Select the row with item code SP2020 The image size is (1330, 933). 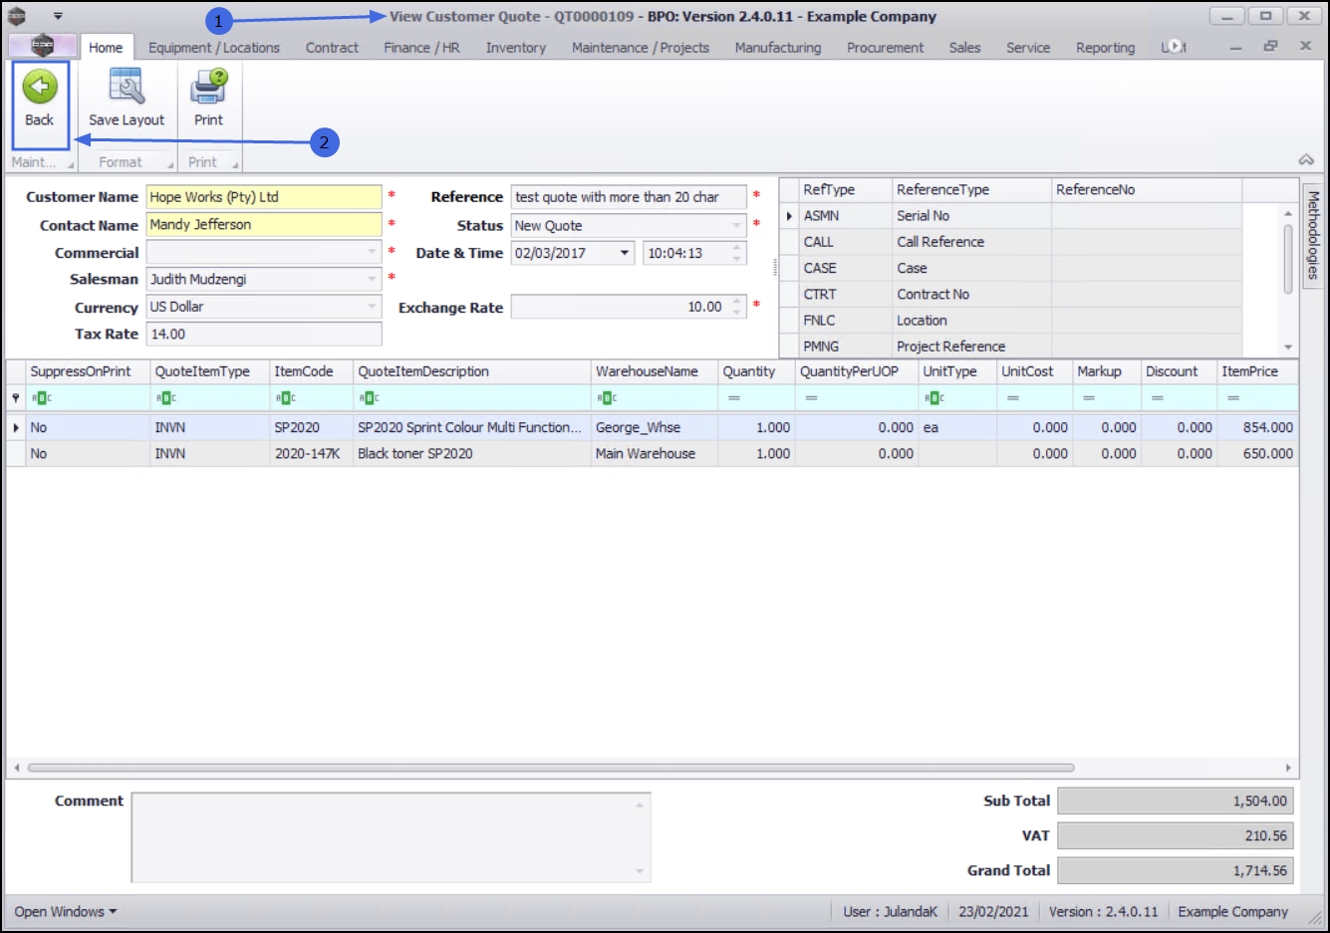click(652, 427)
